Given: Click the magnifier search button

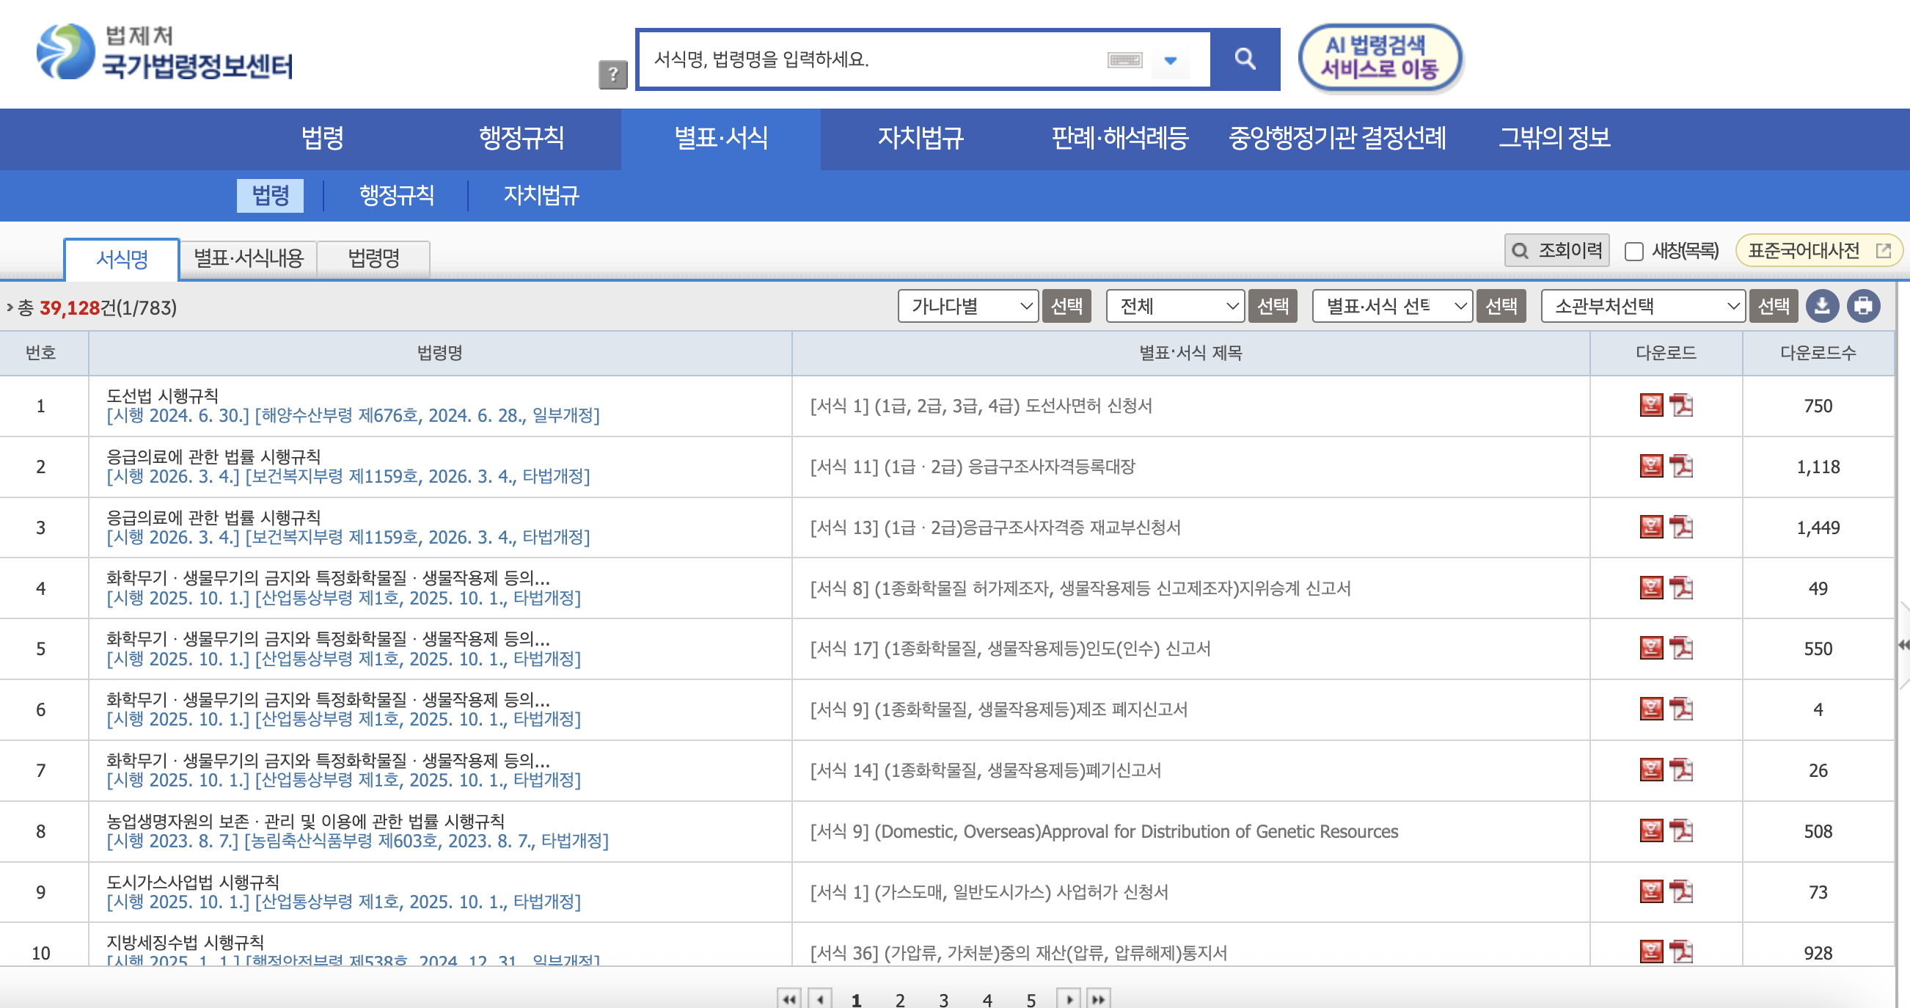Looking at the screenshot, I should [1244, 59].
